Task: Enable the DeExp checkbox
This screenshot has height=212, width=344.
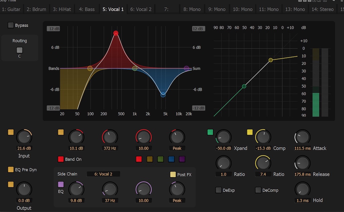Action: pos(219,190)
